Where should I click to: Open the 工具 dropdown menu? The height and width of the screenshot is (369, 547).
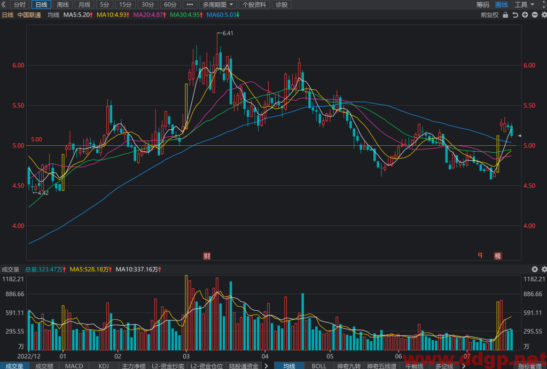[525, 4]
